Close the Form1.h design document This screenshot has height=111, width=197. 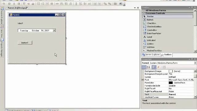click(138, 8)
